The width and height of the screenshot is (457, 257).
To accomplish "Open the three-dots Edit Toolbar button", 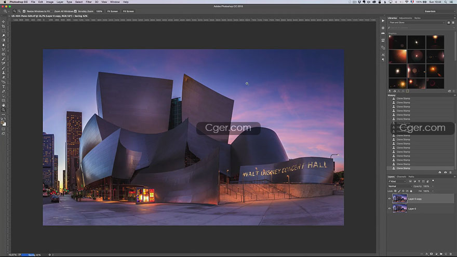I will point(4,114).
